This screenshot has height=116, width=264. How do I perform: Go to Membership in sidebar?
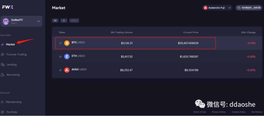coord(14,102)
